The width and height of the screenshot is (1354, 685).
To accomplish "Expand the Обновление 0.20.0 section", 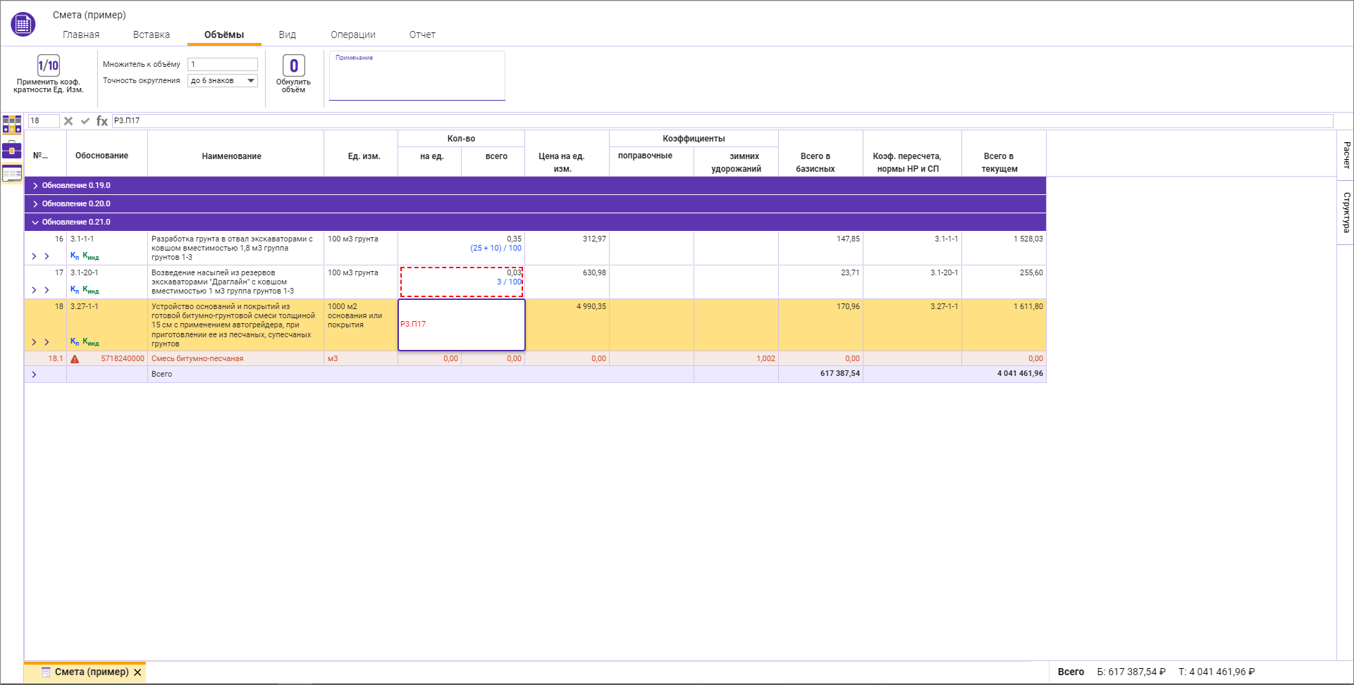I will click(x=35, y=204).
